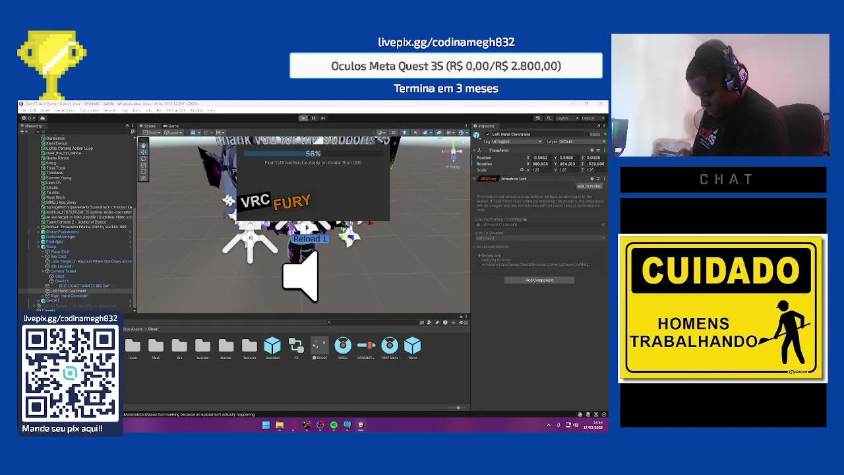Open the Undo History icon in toolbar
The height and width of the screenshot is (475, 844).
tap(537, 118)
